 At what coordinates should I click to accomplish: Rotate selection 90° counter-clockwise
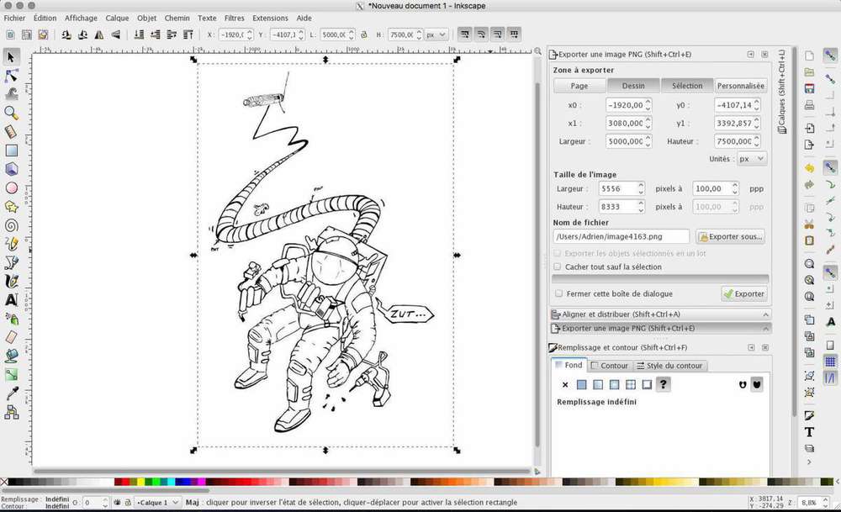[66, 34]
